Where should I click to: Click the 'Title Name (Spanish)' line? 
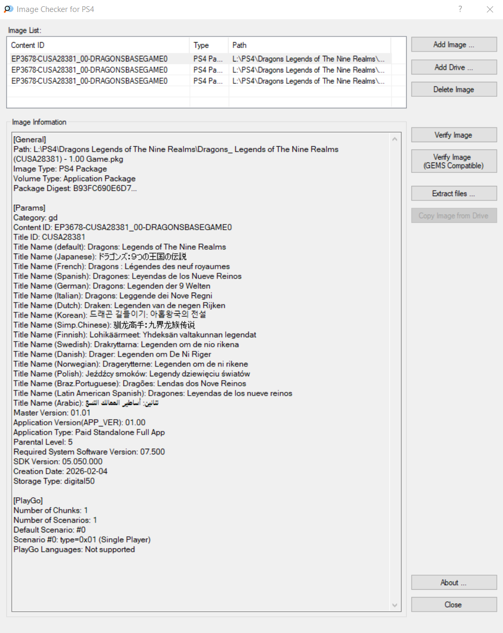127,276
